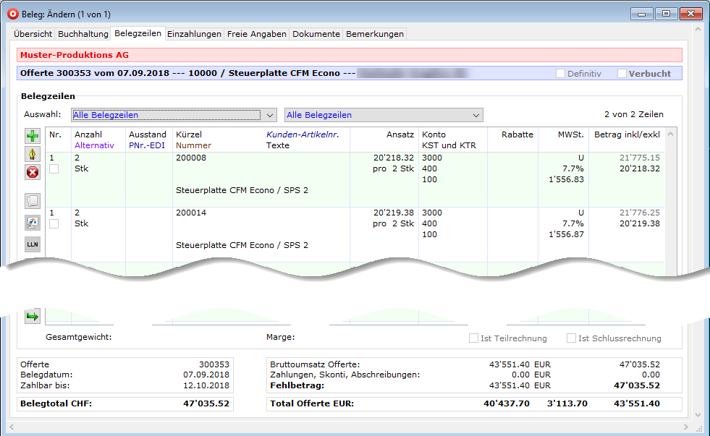Click the copy pages icon in sidebar
The height and width of the screenshot is (436, 710).
[x=33, y=201]
